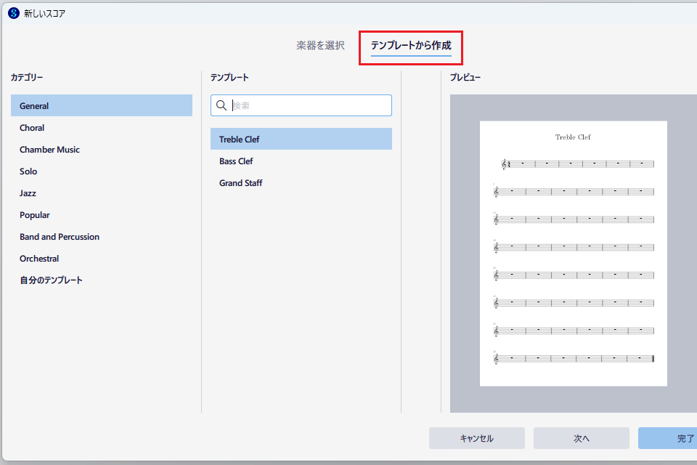The height and width of the screenshot is (465, 697).
Task: Click the Treble Clef preview thumbnail
Action: tap(573, 253)
